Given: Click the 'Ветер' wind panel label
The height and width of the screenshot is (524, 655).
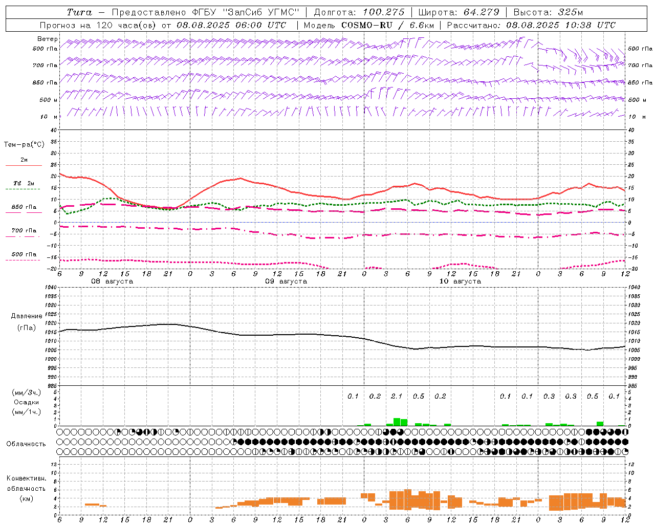Looking at the screenshot, I should click(x=47, y=39).
